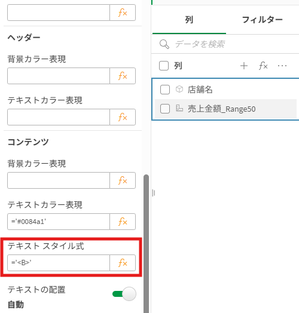299x313 pixels.
Task: Check the 店舗名 column checkbox
Action: click(x=165, y=90)
